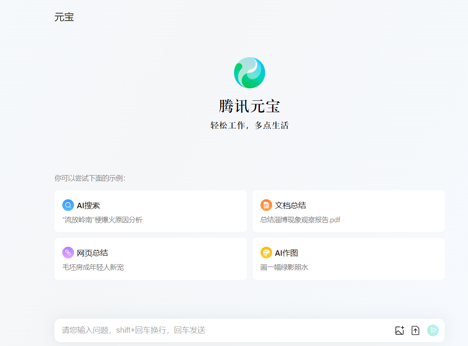
Task: Click the green send arrow button
Action: click(x=433, y=330)
